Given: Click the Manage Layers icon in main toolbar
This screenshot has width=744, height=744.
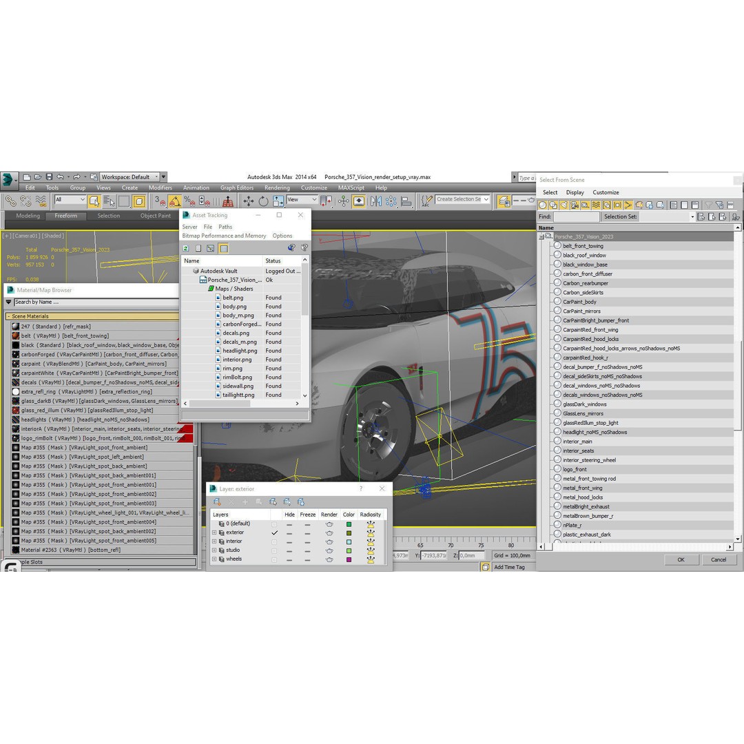Looking at the screenshot, I should pos(504,201).
